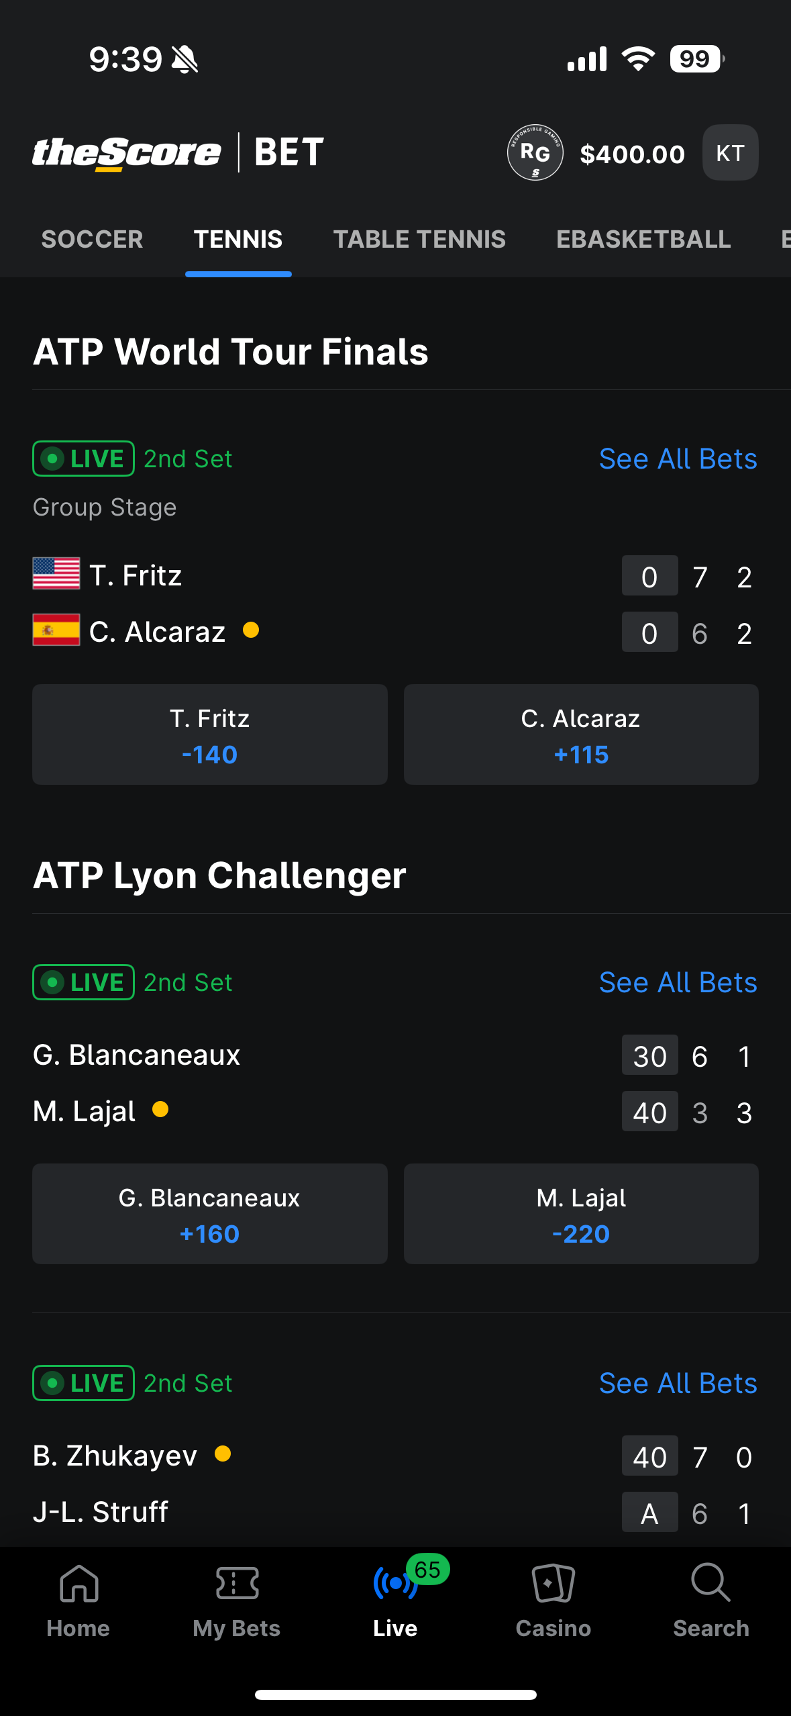Tap the Live broadcast icon
Screen dimensions: 791x1716
point(395,1584)
